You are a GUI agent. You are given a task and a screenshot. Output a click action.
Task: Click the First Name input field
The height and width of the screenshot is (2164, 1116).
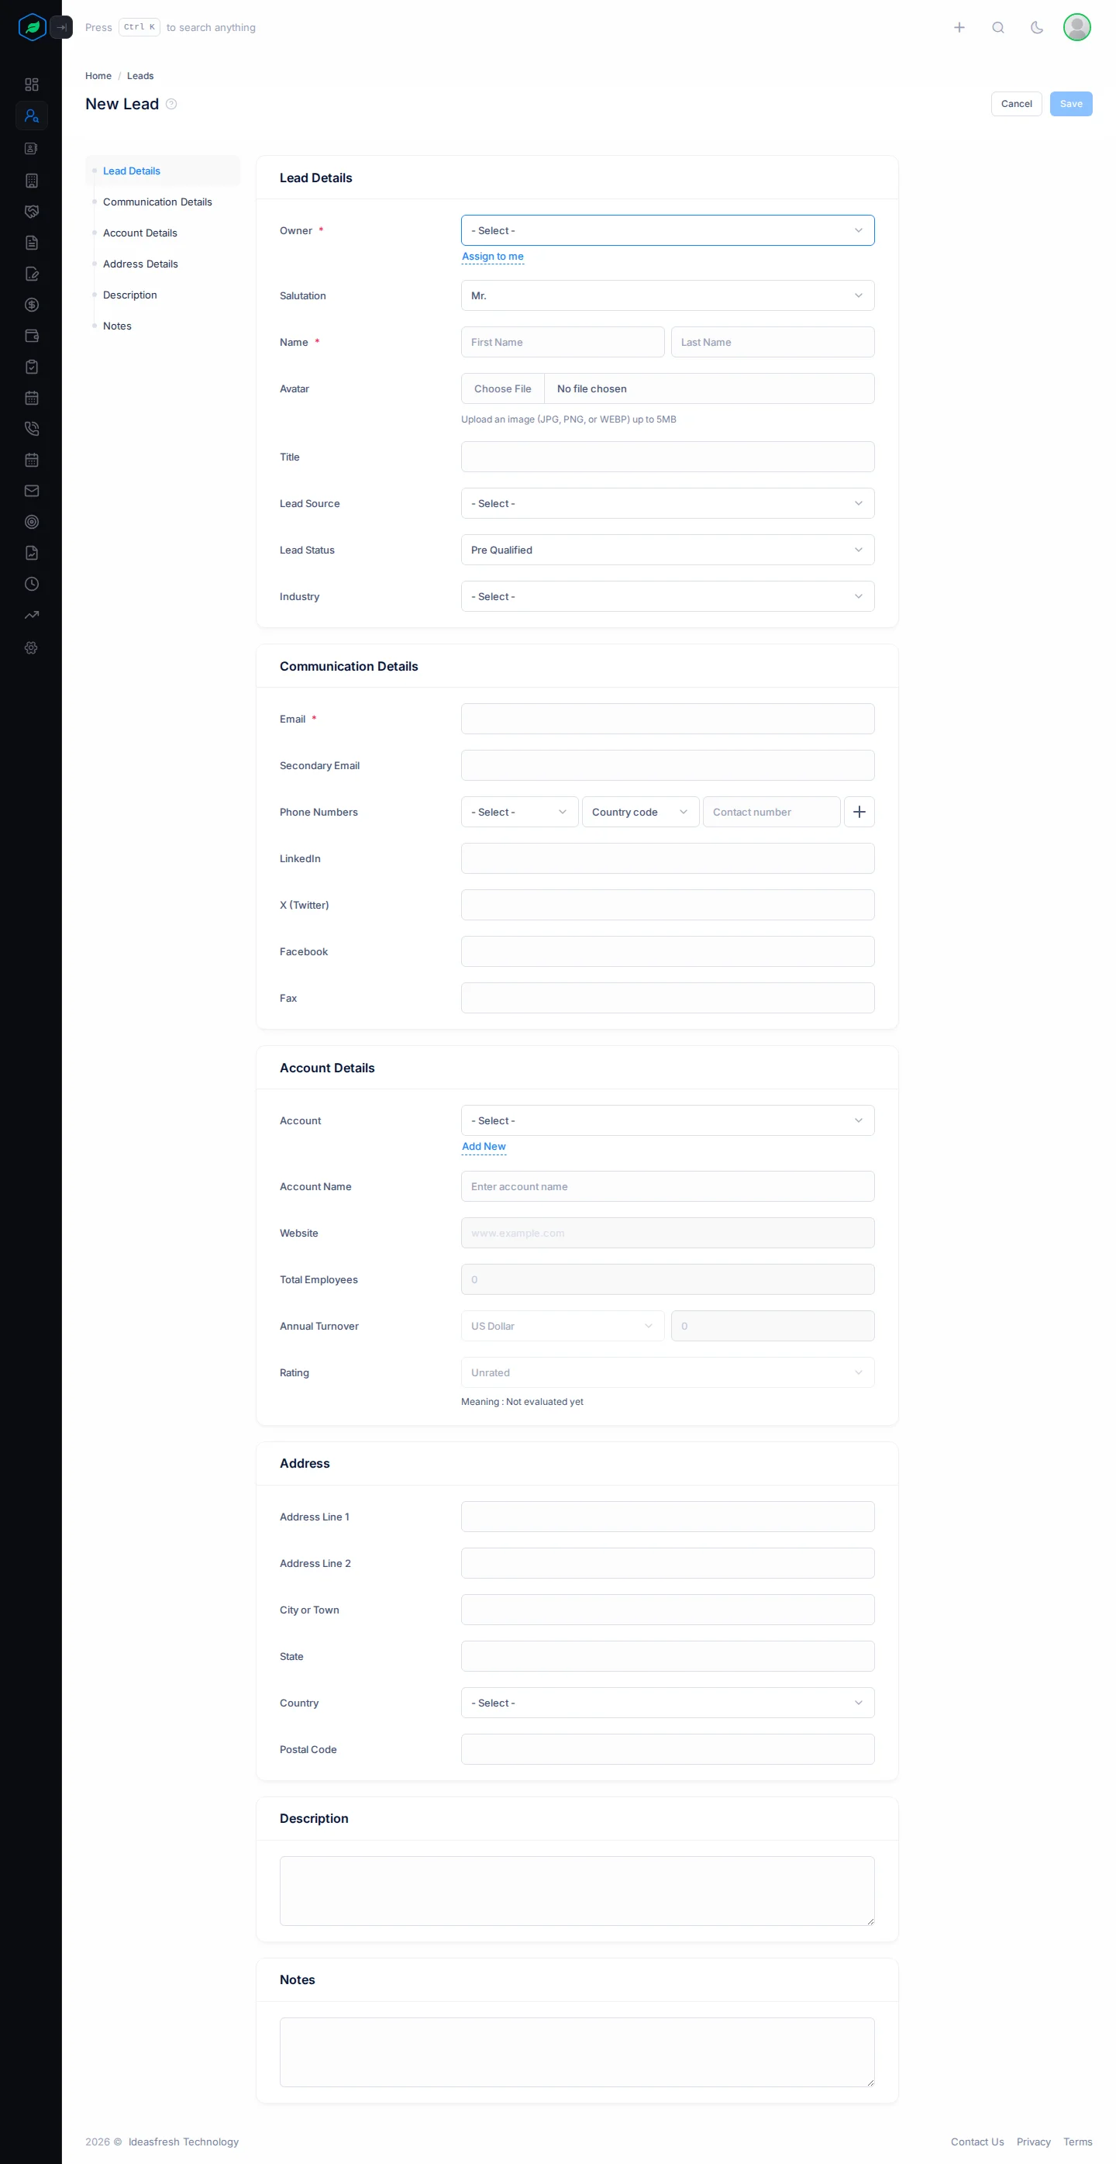(563, 343)
